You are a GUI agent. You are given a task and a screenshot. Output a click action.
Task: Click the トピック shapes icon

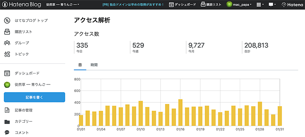tap(7, 54)
